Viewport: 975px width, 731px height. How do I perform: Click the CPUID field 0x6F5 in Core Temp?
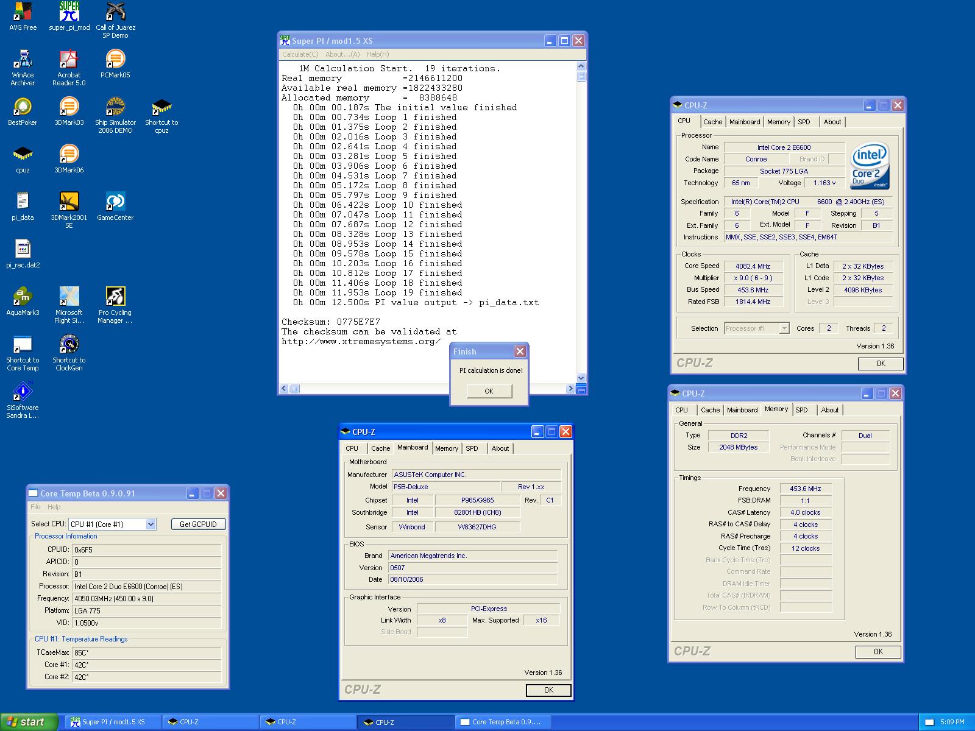pyautogui.click(x=146, y=549)
